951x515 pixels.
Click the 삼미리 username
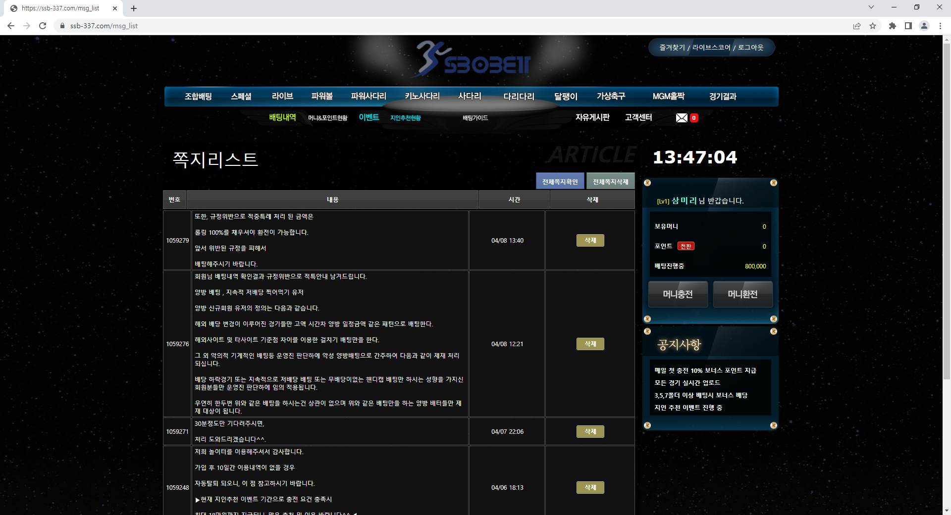tap(684, 201)
